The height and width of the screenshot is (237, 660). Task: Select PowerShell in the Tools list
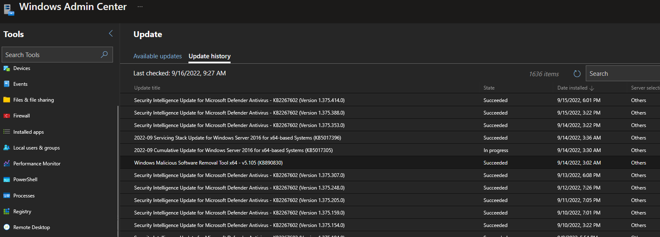(25, 180)
